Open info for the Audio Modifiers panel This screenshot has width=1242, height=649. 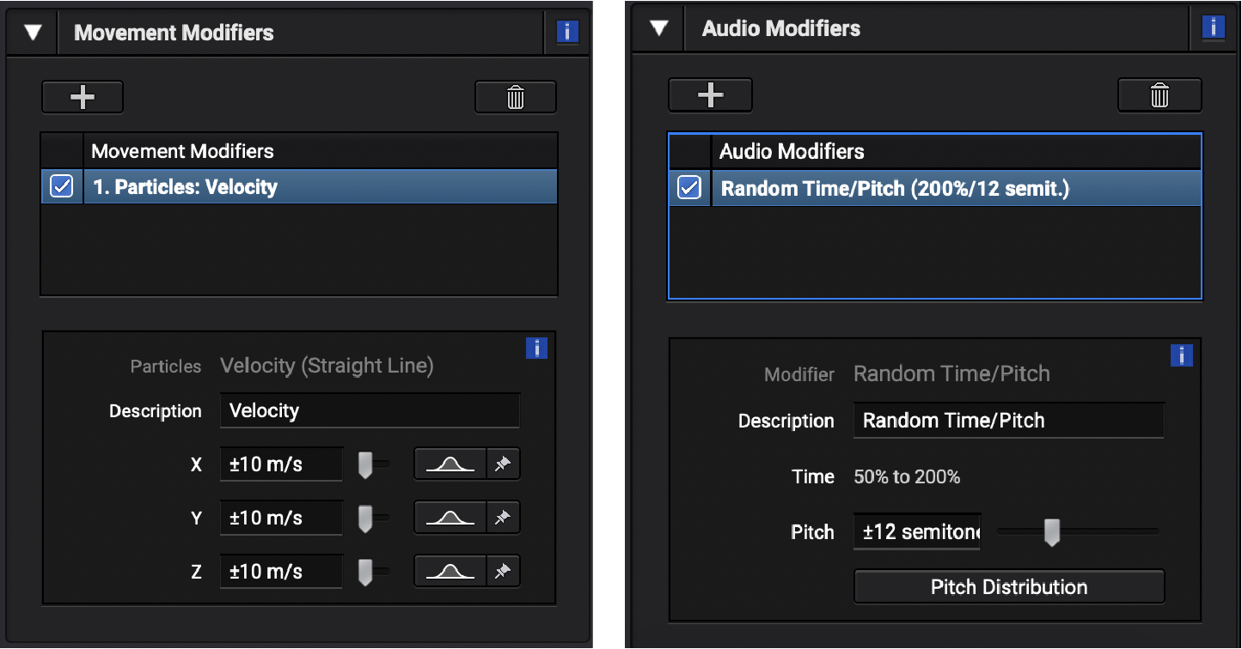(x=1212, y=27)
